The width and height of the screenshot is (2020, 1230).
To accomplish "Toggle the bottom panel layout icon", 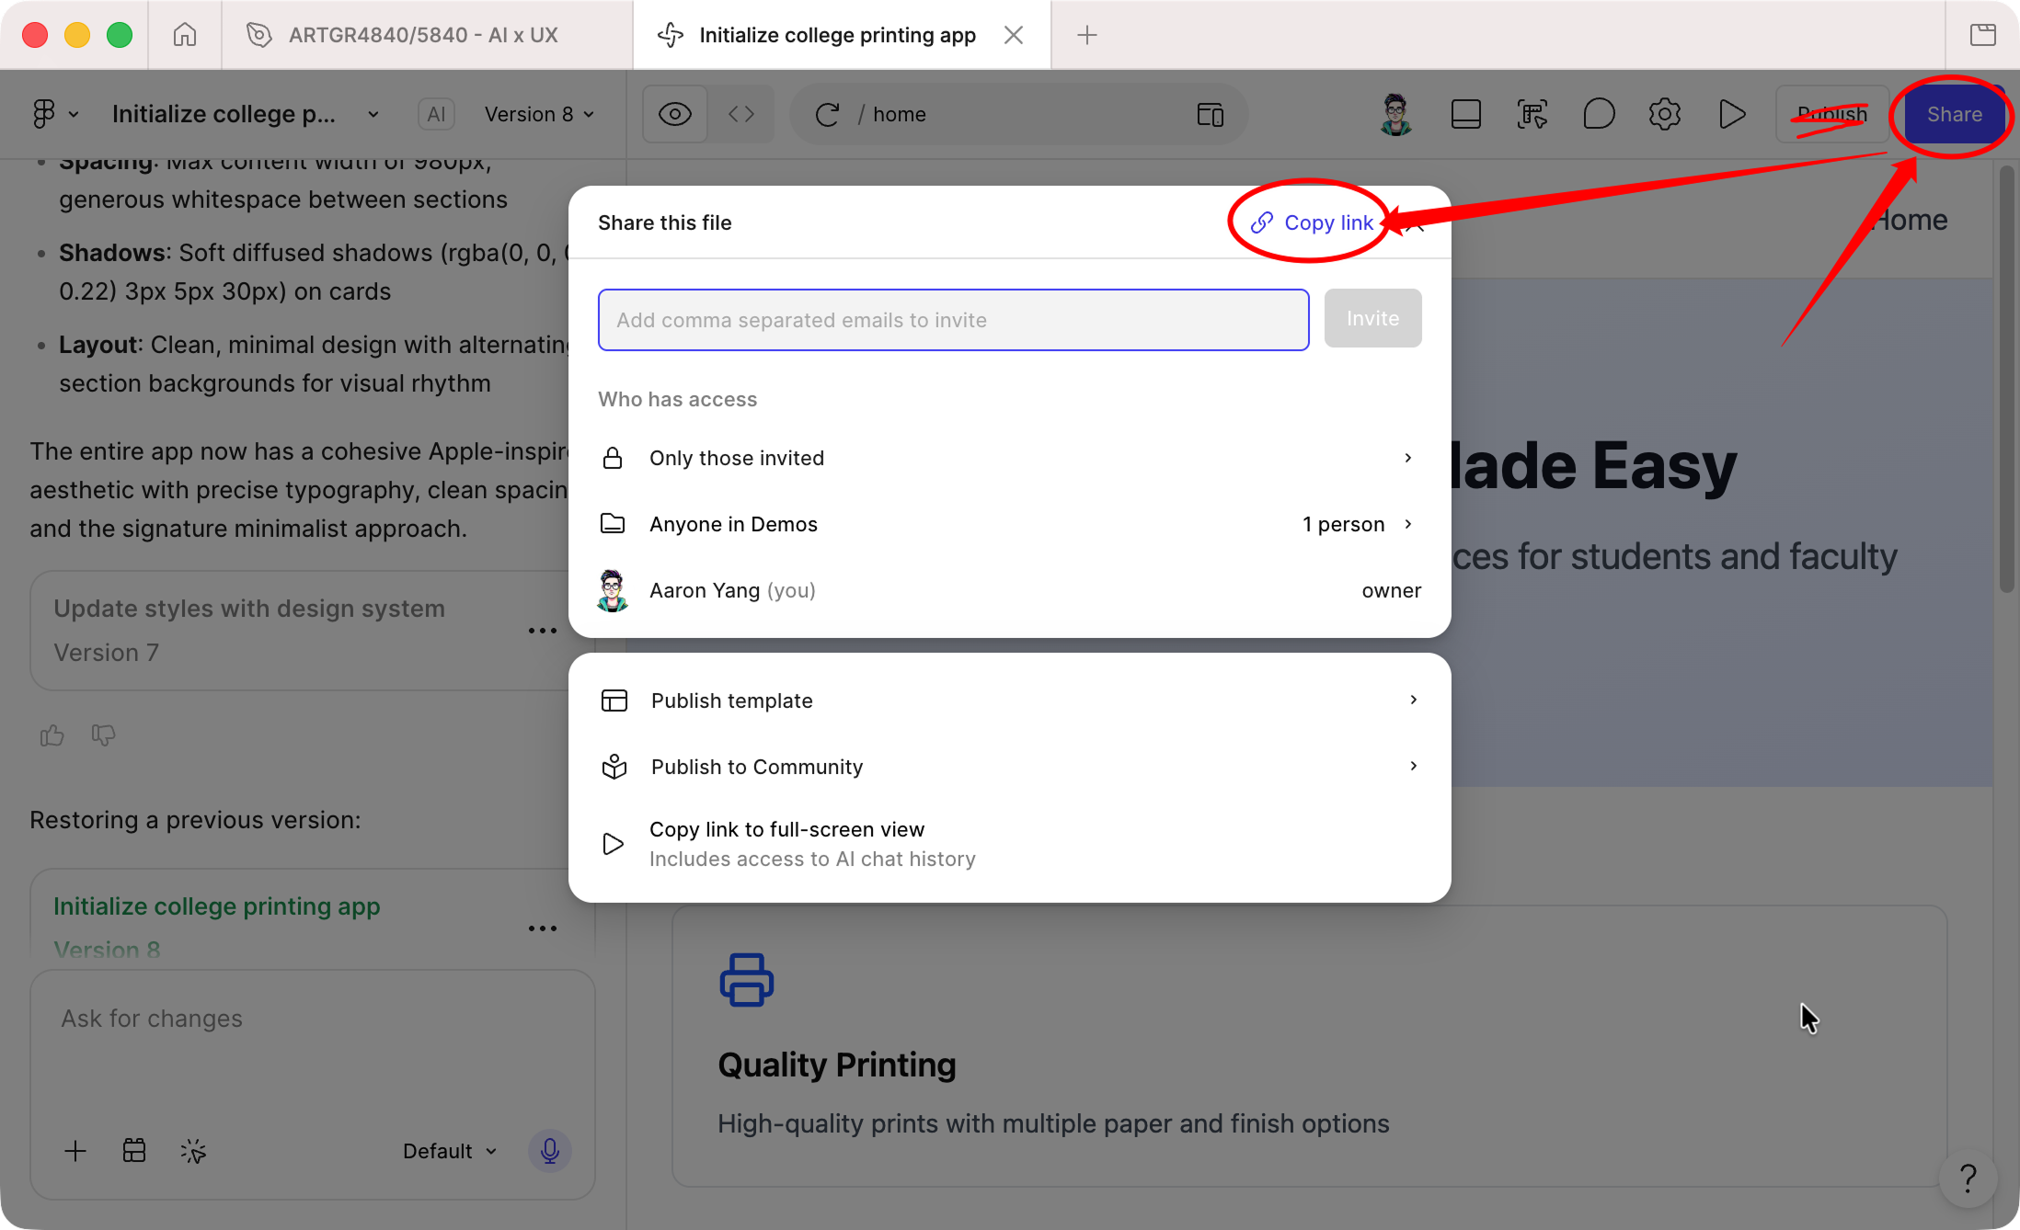I will [x=1466, y=114].
